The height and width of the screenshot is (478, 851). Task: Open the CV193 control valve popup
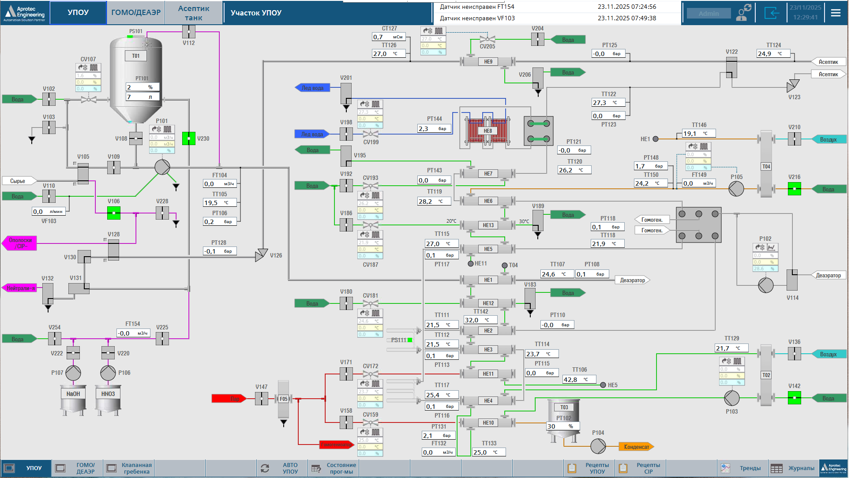pyautogui.click(x=370, y=186)
